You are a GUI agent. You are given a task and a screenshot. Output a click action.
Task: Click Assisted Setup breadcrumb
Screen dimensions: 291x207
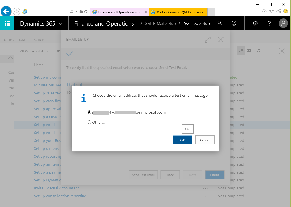tap(196, 23)
